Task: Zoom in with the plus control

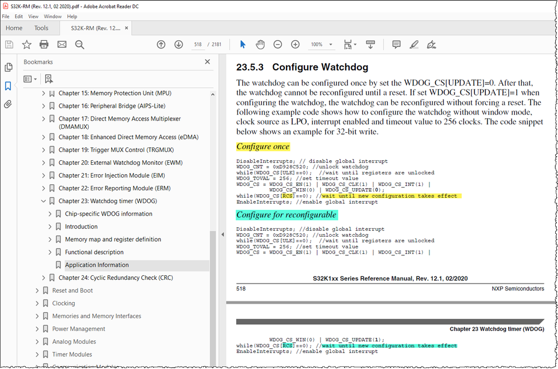Action: point(295,44)
